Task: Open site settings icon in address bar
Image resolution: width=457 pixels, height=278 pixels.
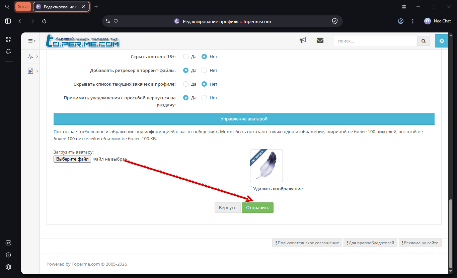Action: [107, 21]
